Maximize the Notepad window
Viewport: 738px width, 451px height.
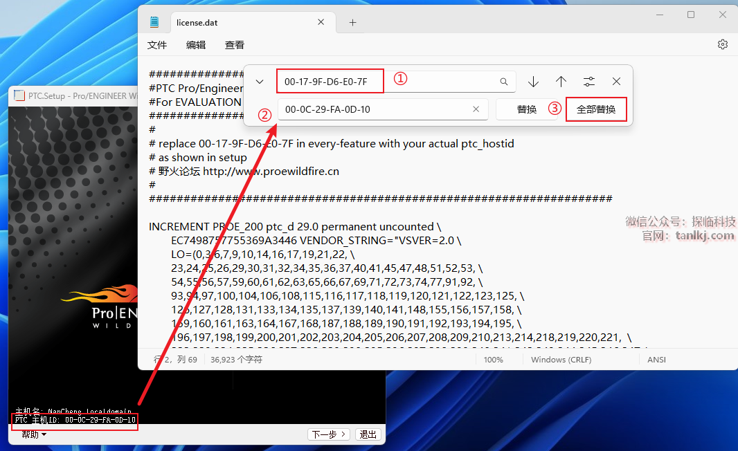click(x=690, y=15)
